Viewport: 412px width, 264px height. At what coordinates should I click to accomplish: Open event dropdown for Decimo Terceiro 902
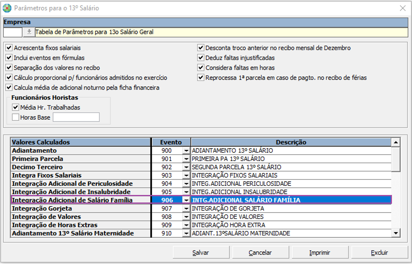(186, 167)
